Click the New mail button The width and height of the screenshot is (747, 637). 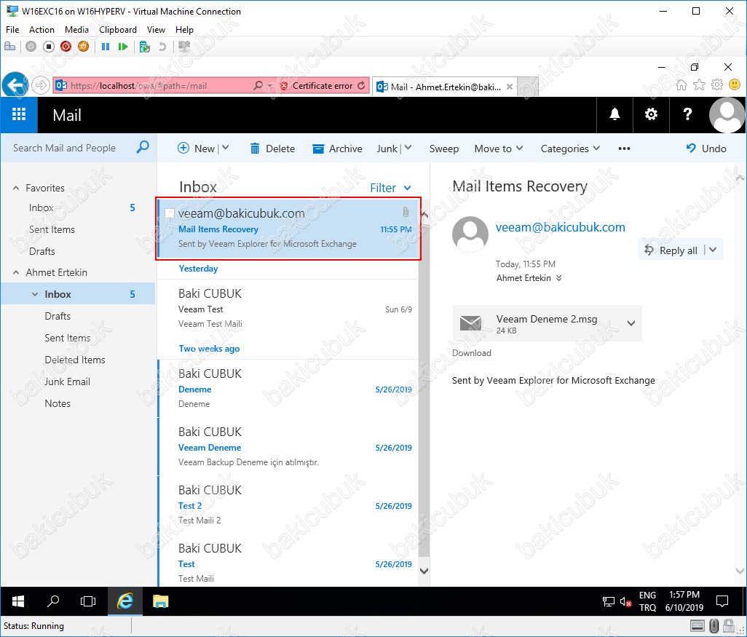[196, 149]
